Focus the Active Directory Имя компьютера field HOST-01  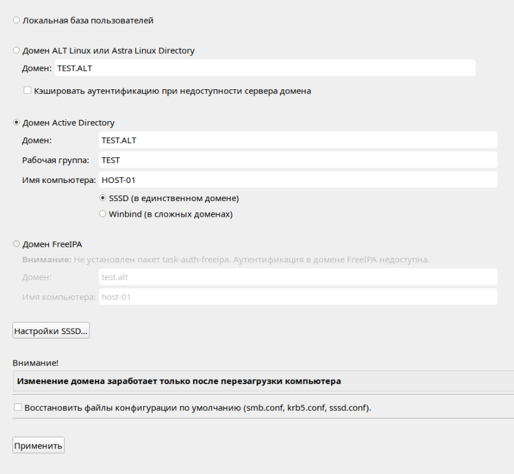coord(299,180)
